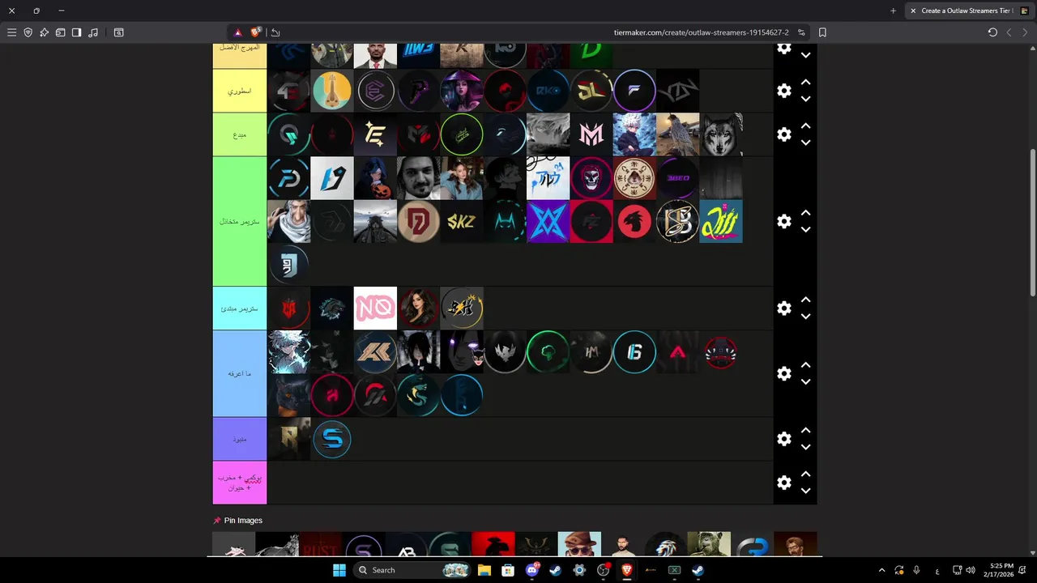
Task: Move the ستريمر مبتدئ tier down
Action: (806, 317)
